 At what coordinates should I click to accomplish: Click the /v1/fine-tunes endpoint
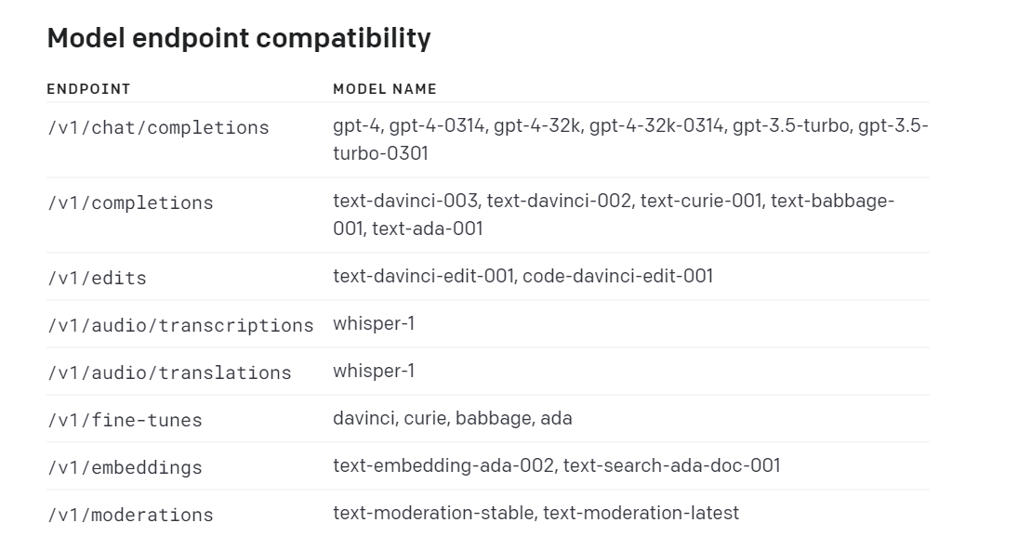pos(125,421)
